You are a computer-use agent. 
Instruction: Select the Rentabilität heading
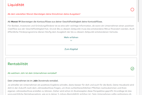[18, 64]
